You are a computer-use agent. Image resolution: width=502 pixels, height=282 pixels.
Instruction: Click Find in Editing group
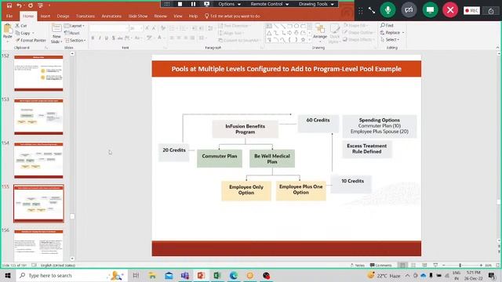387,25
